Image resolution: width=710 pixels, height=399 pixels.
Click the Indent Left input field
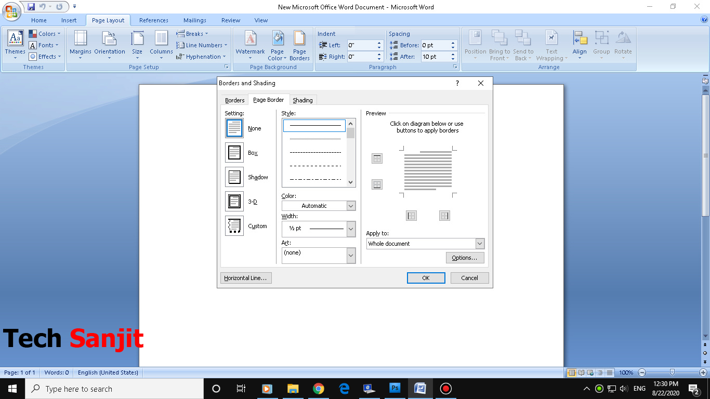point(362,45)
